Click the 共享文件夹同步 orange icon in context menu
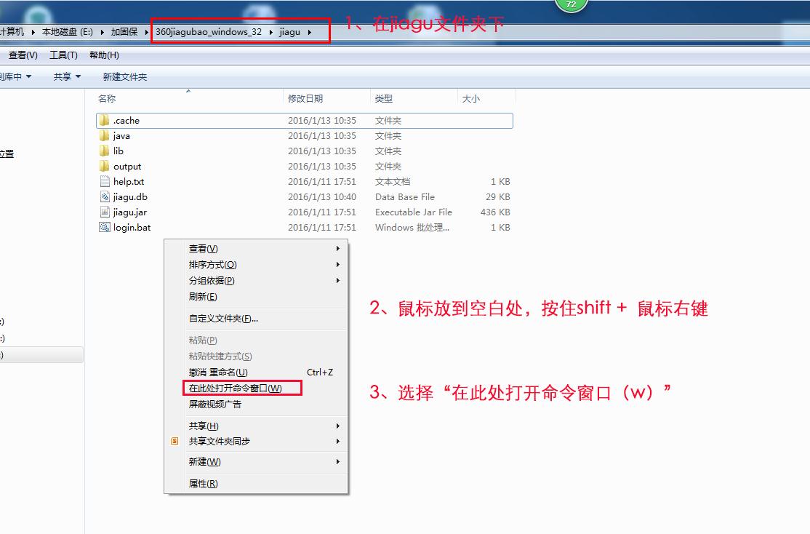Viewport: 810px width, 534px height. point(175,441)
